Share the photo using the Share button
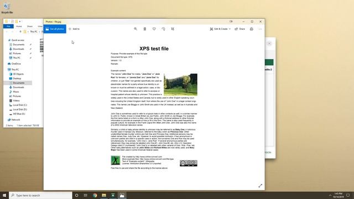Viewport: 354px width, 199px height. (240, 29)
